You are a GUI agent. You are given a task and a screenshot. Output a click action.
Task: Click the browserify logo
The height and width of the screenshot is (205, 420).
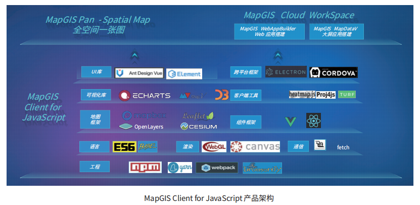[262, 168]
